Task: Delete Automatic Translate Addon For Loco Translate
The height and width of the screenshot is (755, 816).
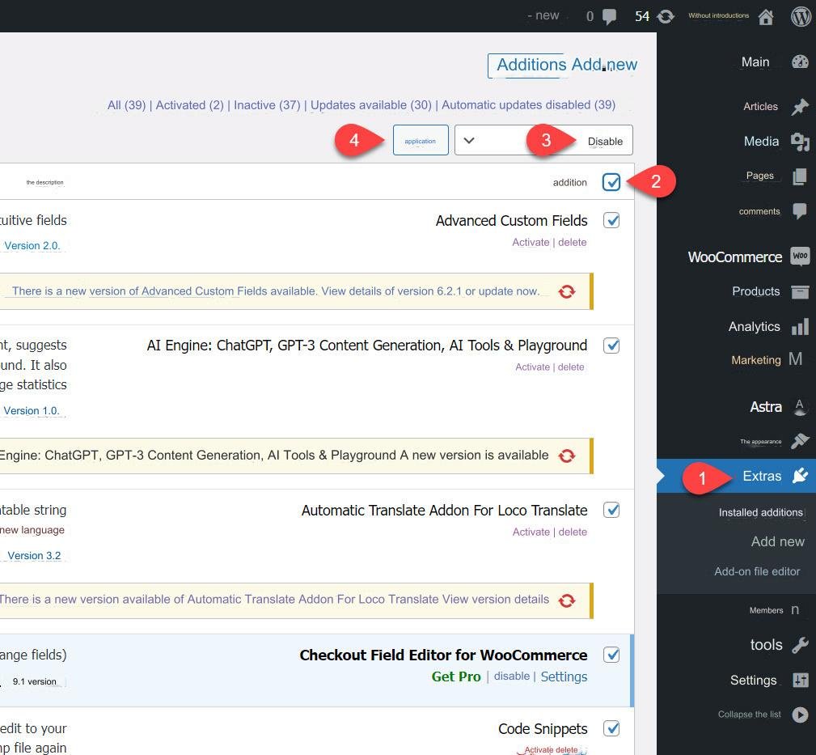Action: (573, 532)
